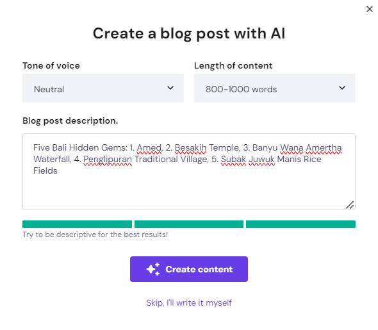Click the '800-1000 words' selected value
378x330 pixels.
(x=242, y=90)
